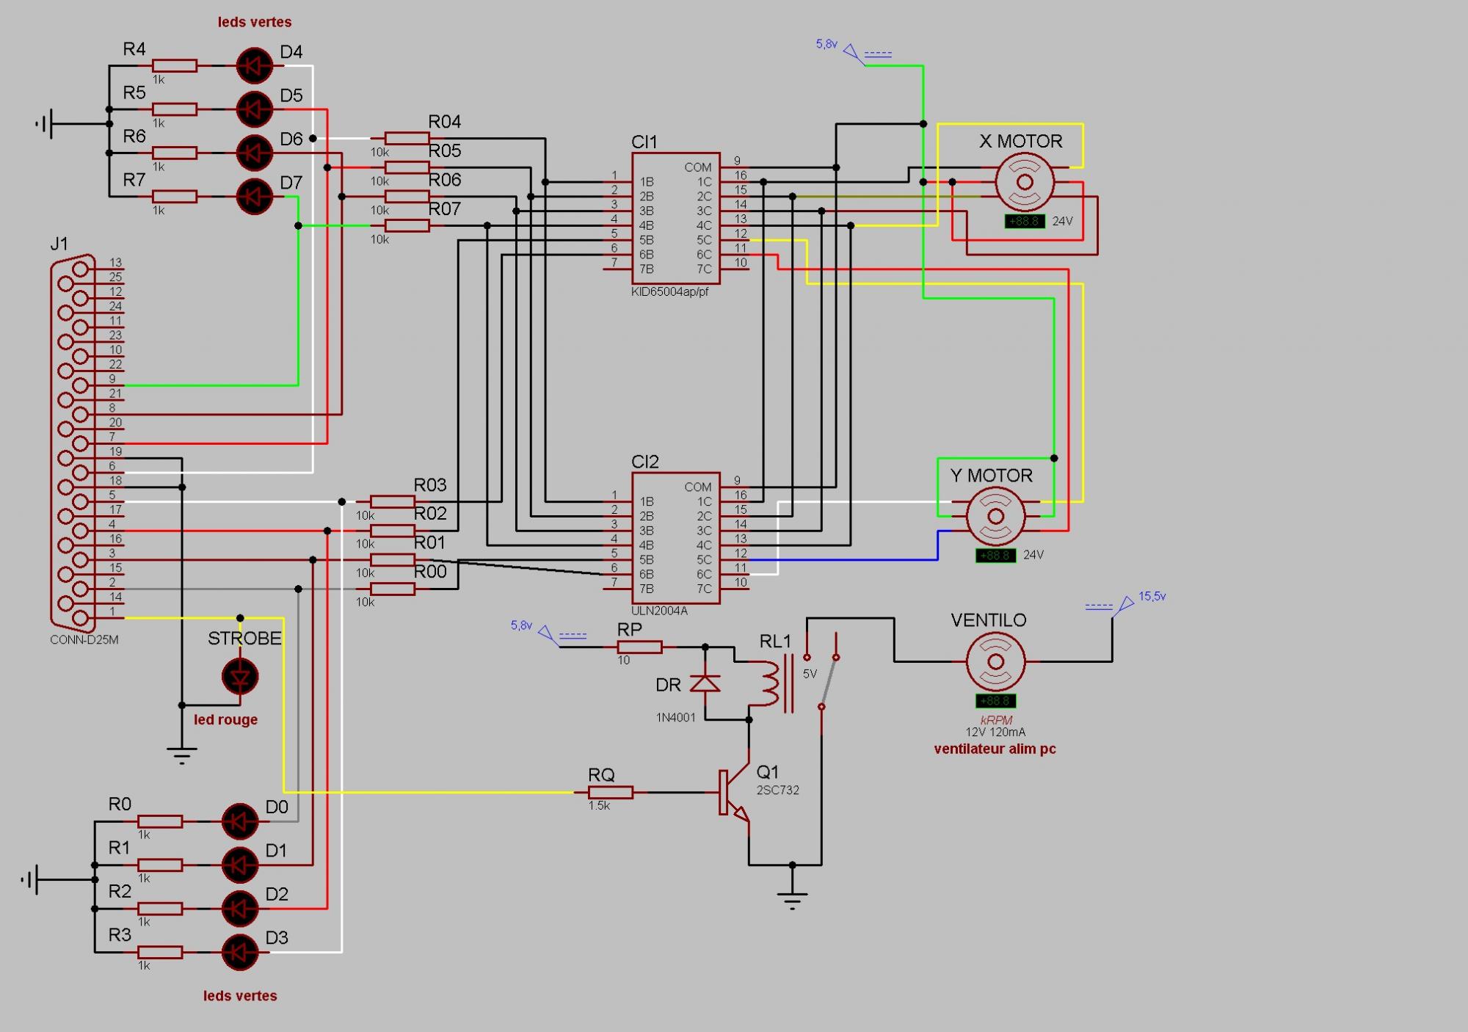
Task: Select the Q1 2SC732 transistor symbol
Action: pos(734,793)
